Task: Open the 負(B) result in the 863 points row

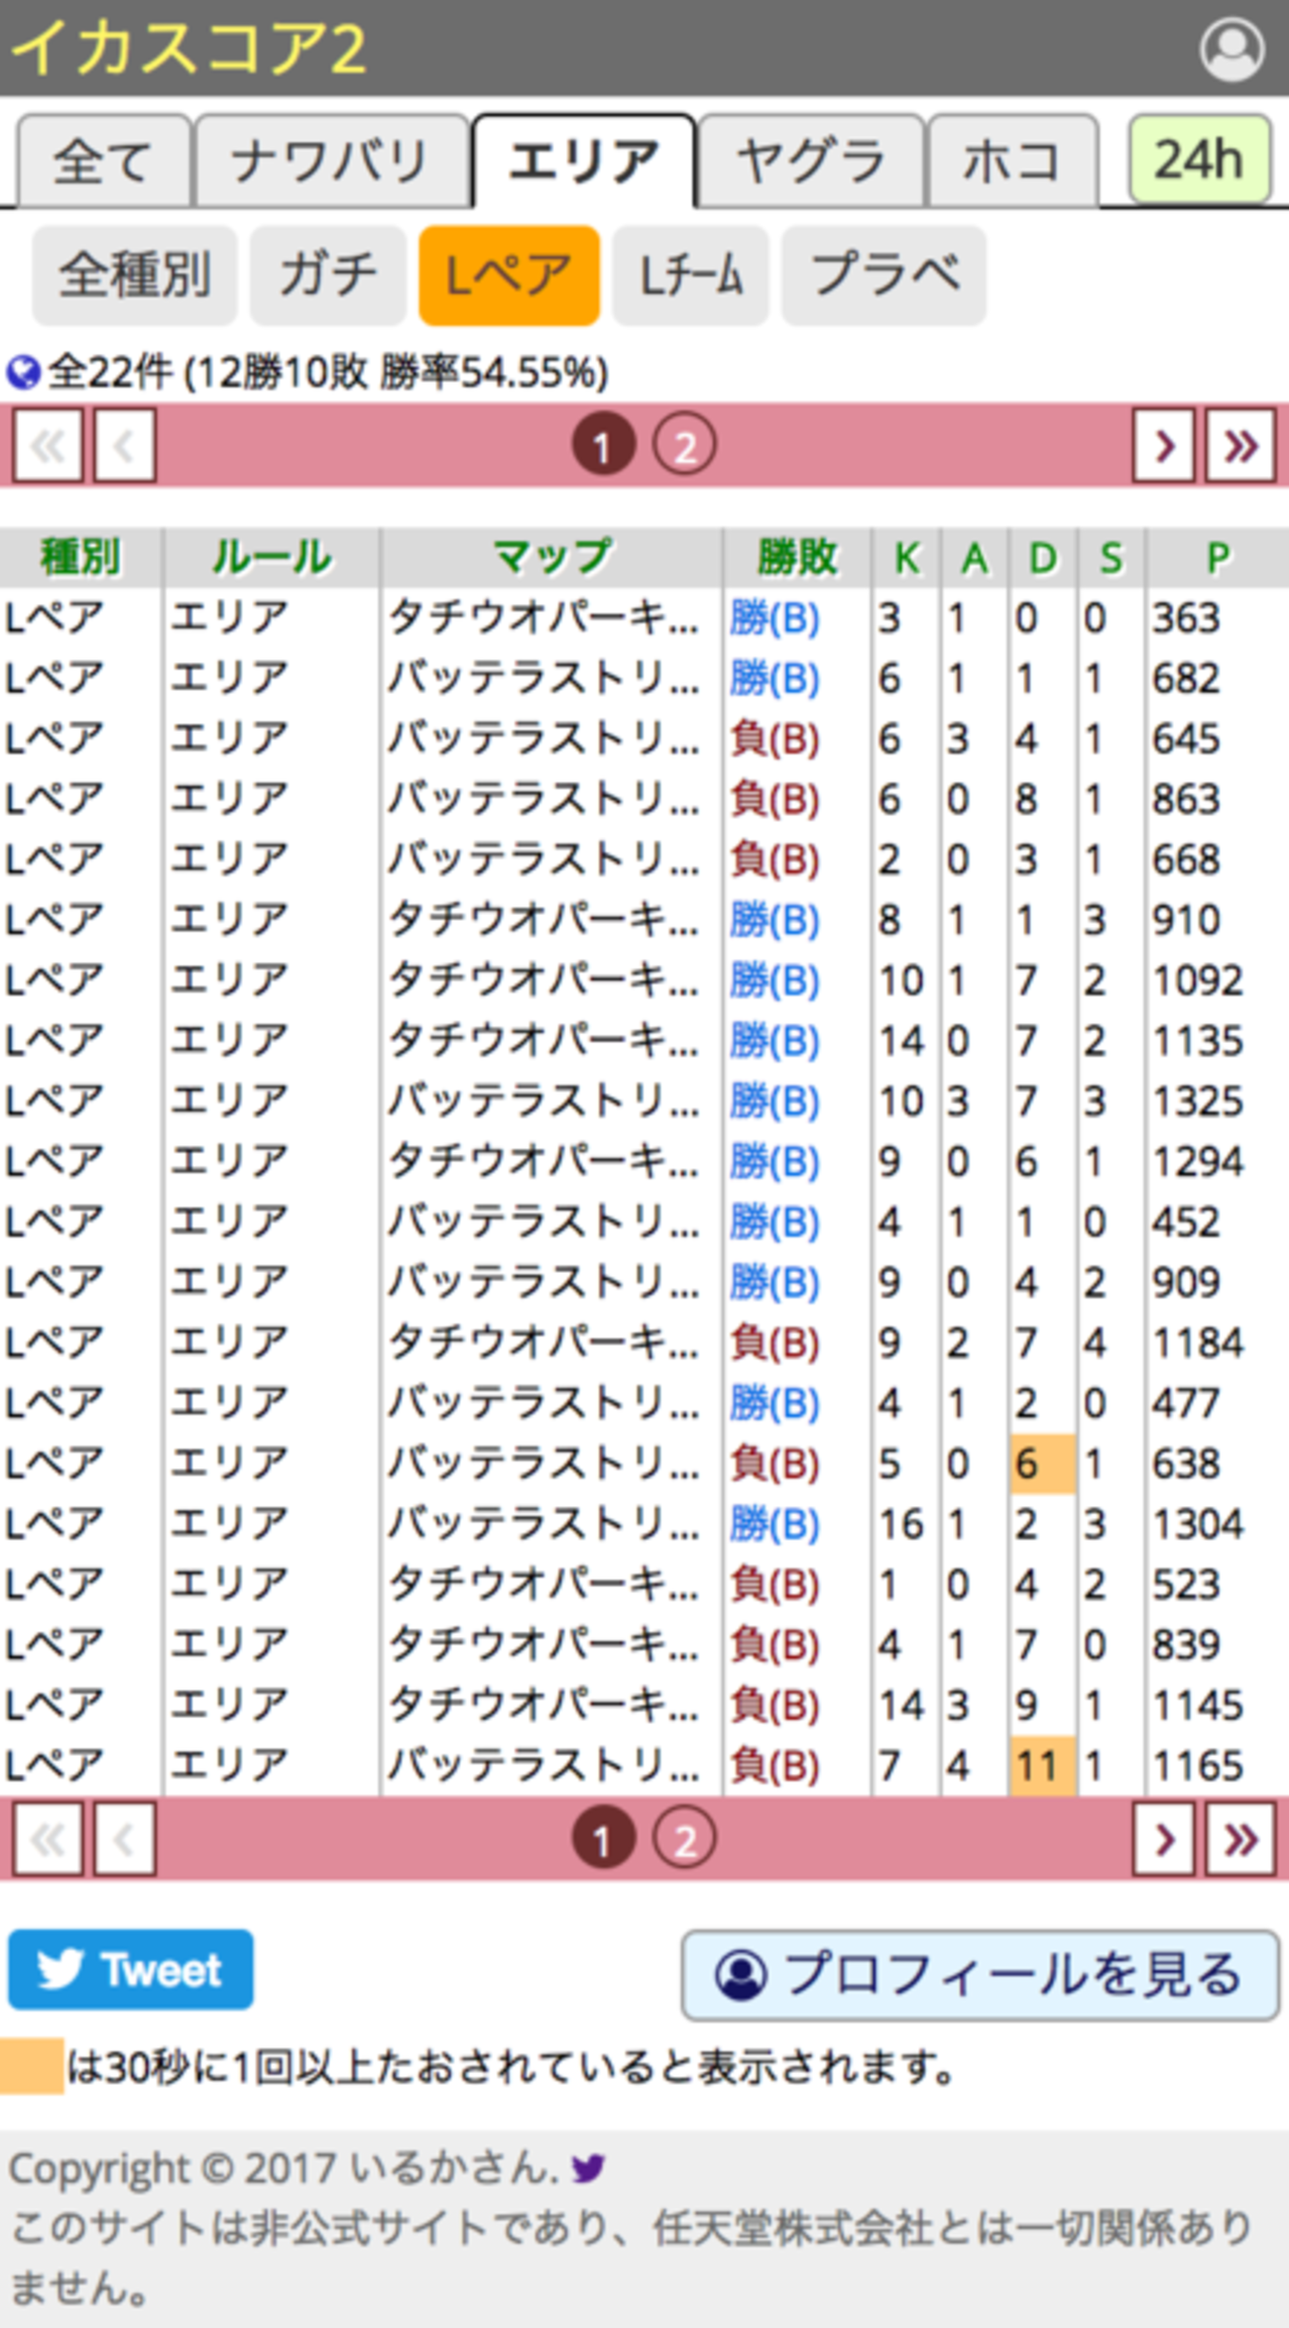Action: 774,800
